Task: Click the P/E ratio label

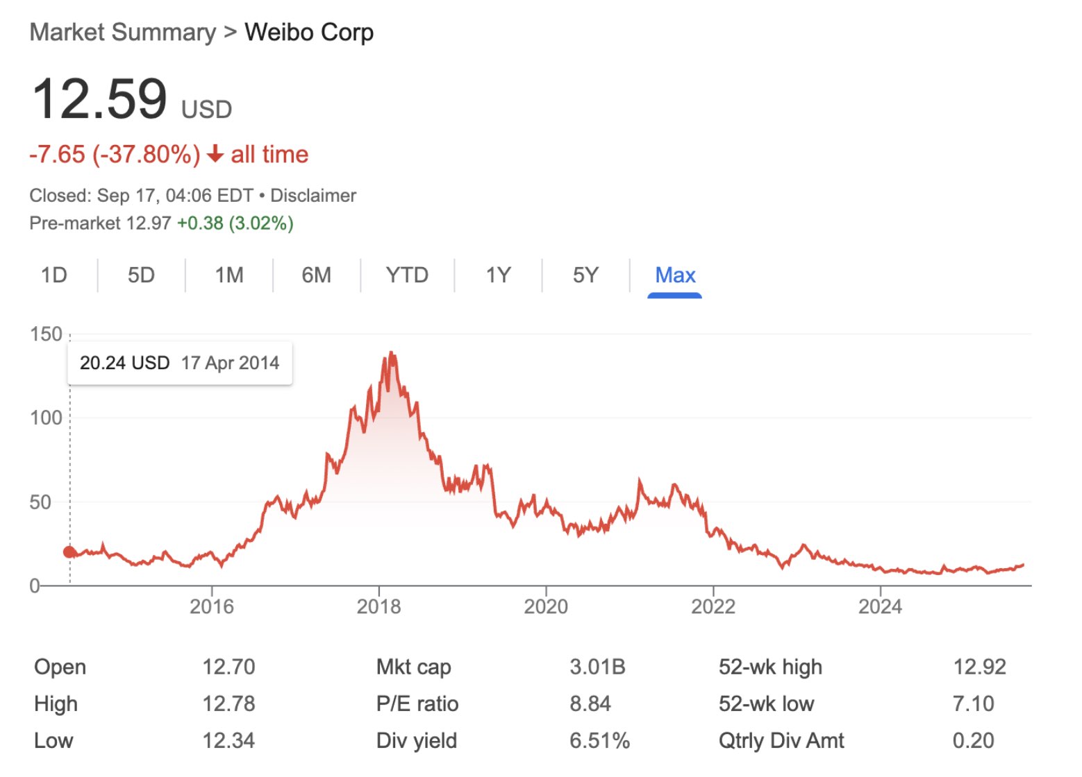Action: (417, 704)
